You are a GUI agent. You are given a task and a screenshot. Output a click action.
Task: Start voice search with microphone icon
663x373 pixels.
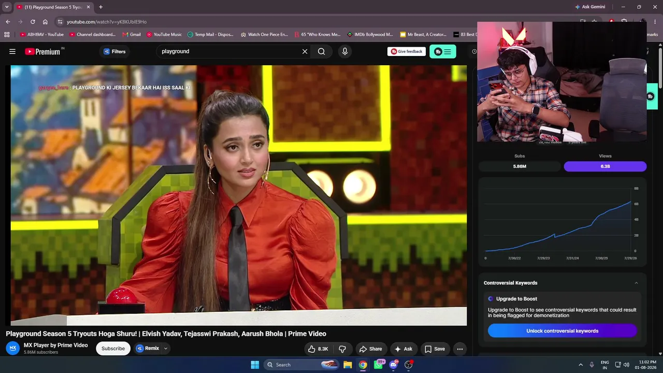tap(345, 51)
